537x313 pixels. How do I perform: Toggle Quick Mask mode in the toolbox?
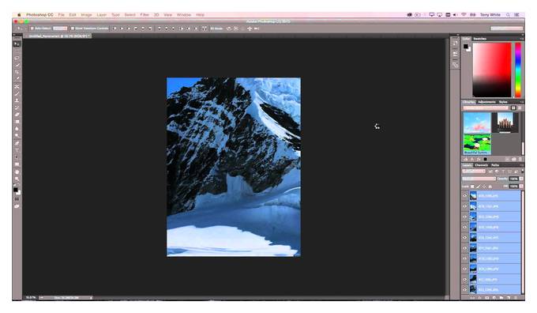pos(17,199)
